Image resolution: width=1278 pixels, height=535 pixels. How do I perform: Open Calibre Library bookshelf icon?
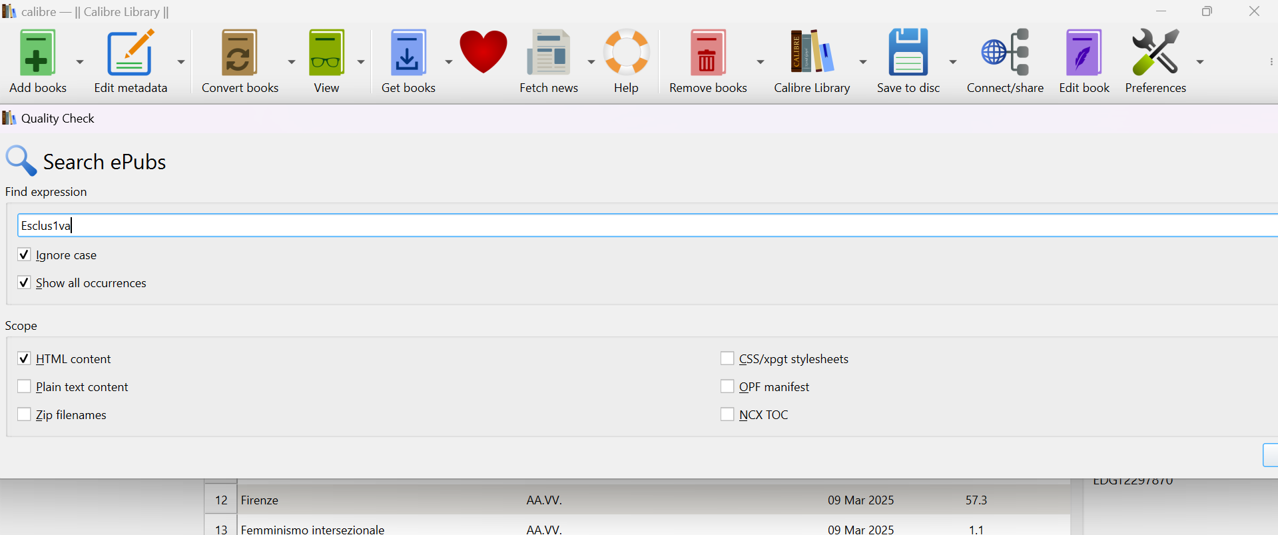(812, 52)
